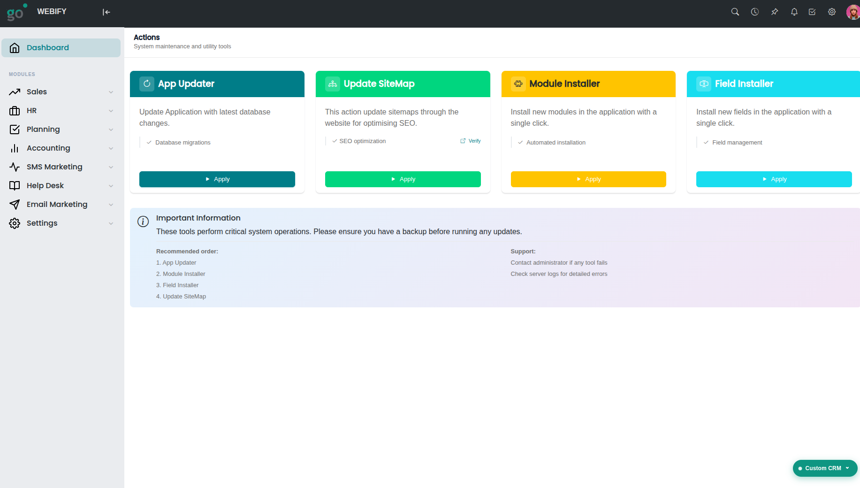Expand the Planning module chevron
Image resolution: width=860 pixels, height=488 pixels.
click(111, 130)
